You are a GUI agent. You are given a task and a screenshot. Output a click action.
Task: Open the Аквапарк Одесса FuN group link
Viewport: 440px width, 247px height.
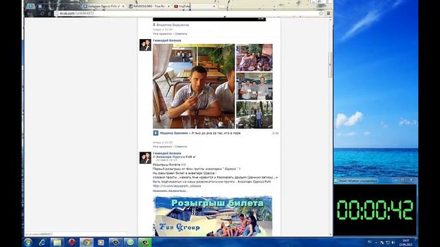[175, 157]
